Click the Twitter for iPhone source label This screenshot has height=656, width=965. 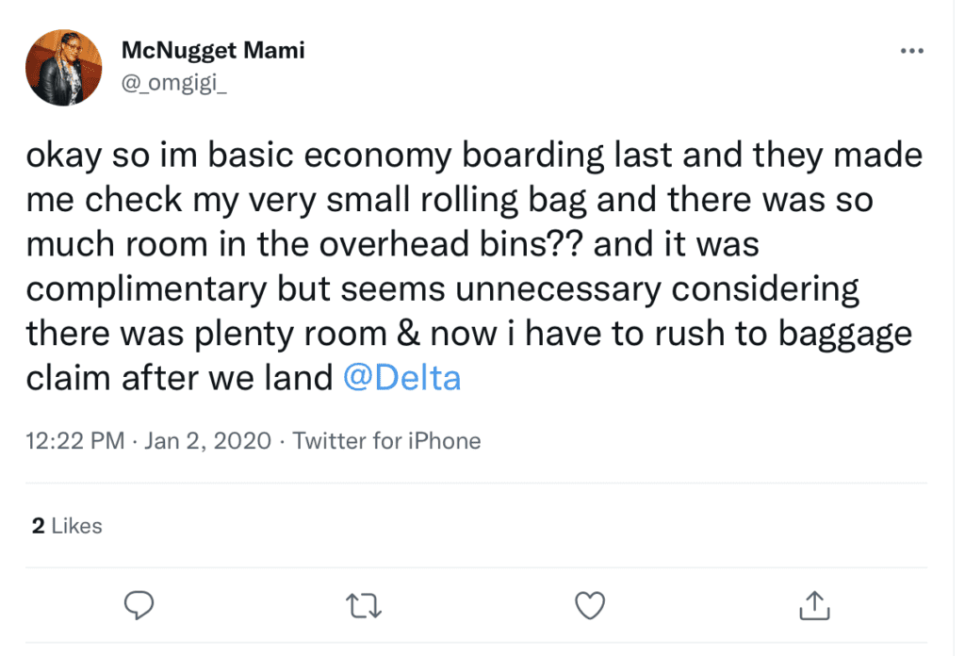(x=386, y=441)
